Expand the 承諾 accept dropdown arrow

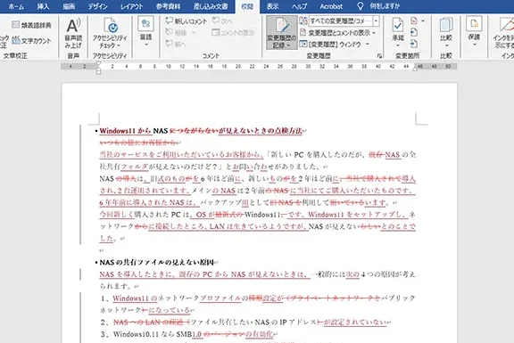[x=398, y=45]
